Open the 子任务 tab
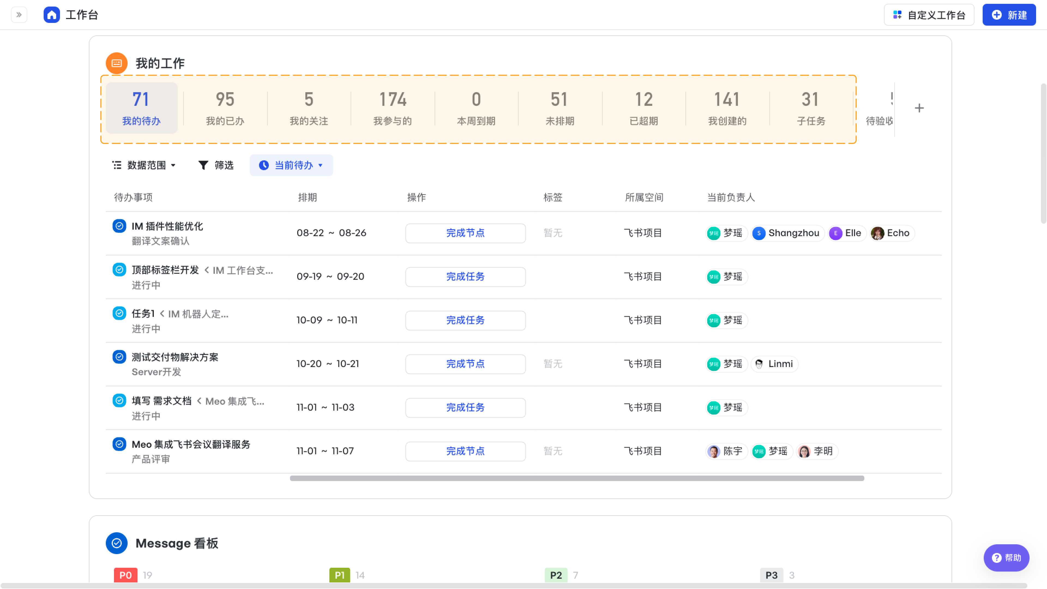Screen dimensions: 1047x589 [811, 108]
